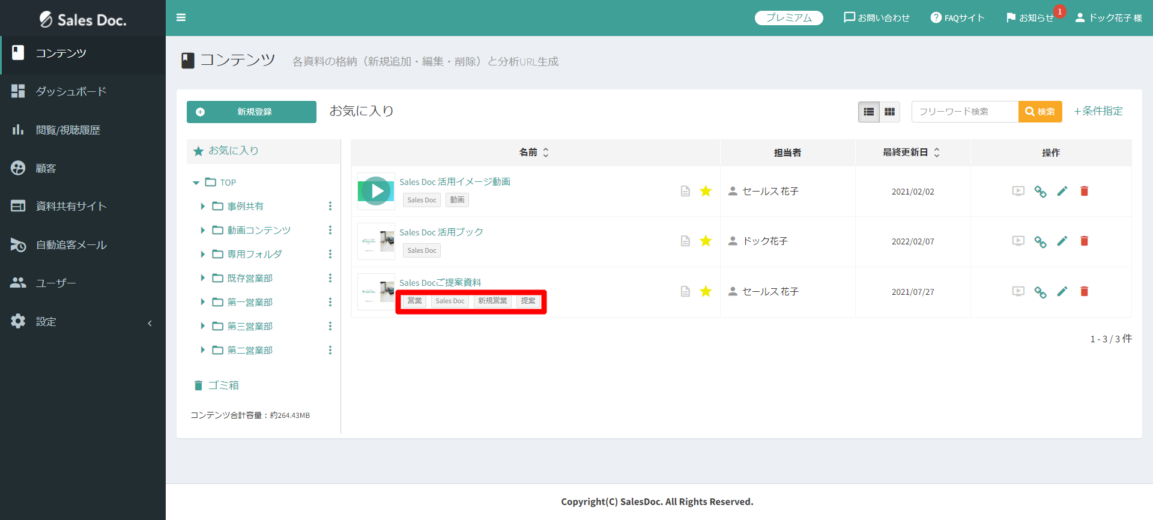Preview Sales Docご提案資料
The height and width of the screenshot is (520, 1153).
[x=1018, y=291]
